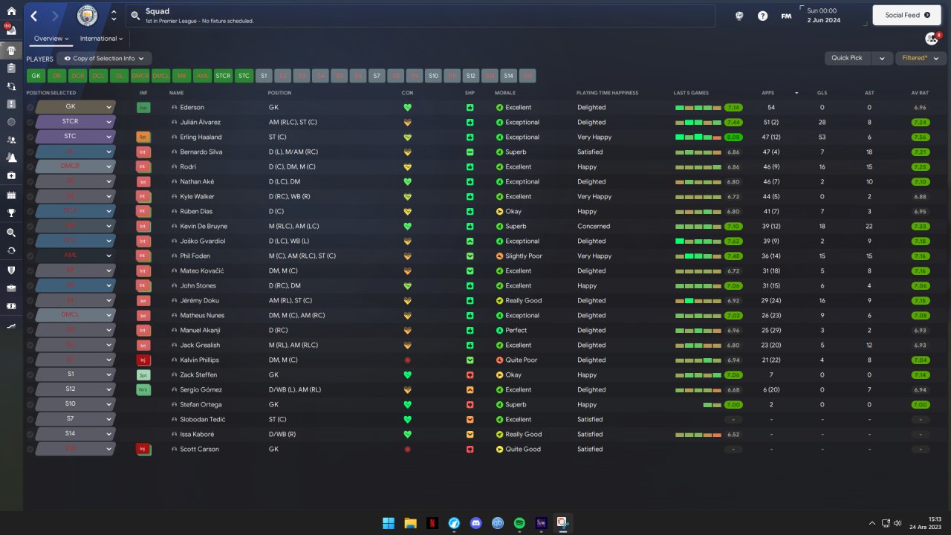Screen dimensions: 951x535
Task: Click the Social Feed button
Action: pyautogui.click(x=907, y=15)
